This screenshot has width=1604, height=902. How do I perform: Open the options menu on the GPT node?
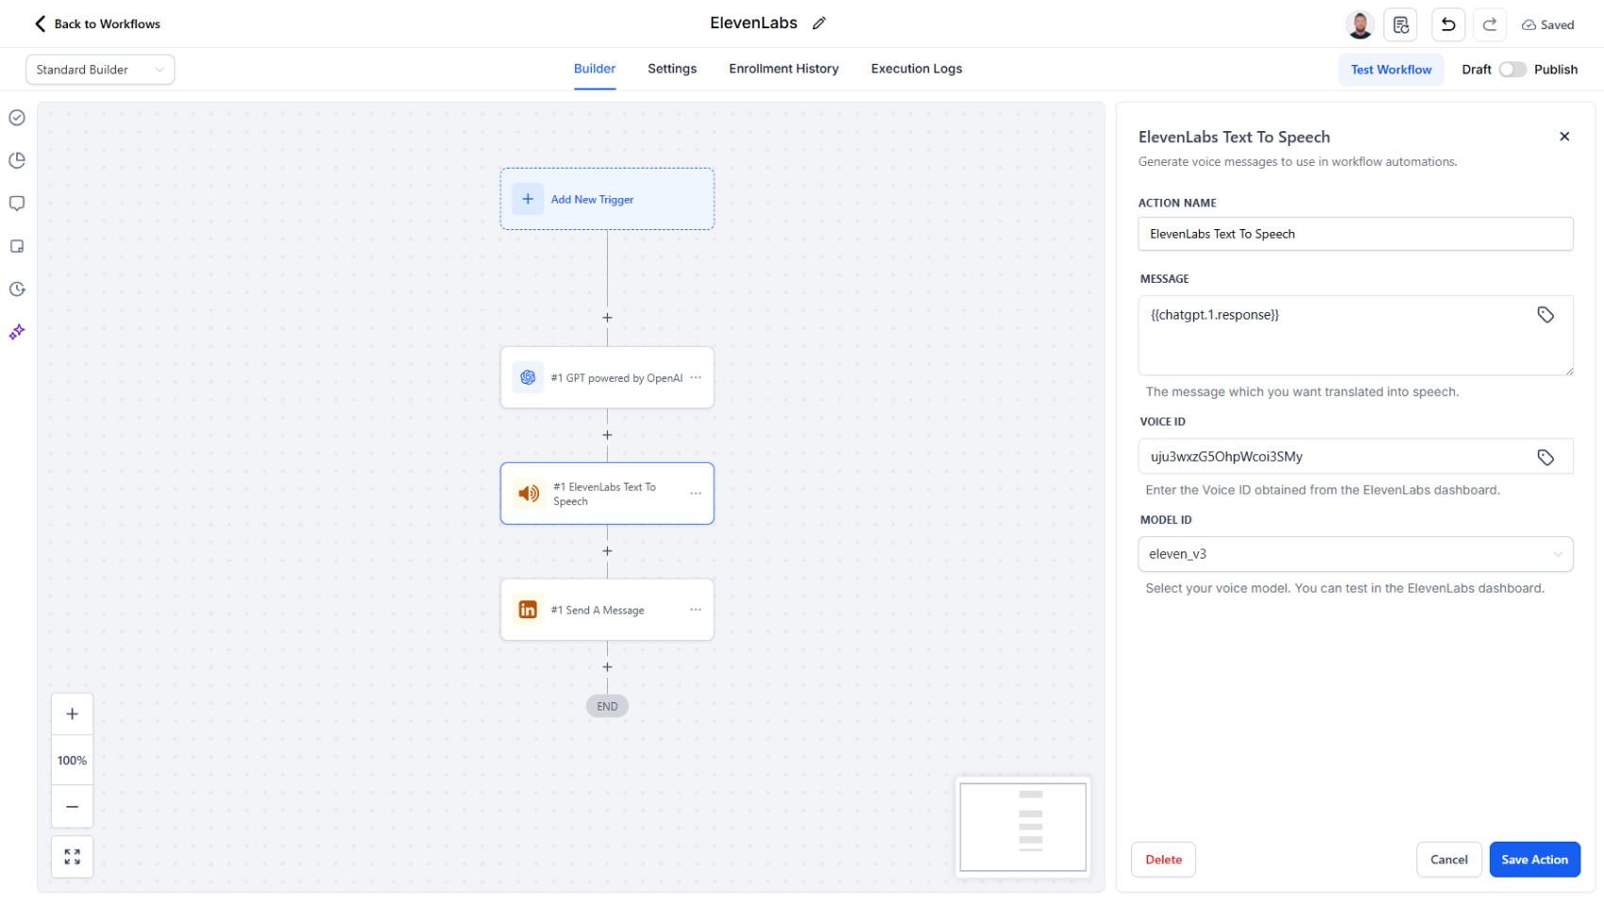696,377
